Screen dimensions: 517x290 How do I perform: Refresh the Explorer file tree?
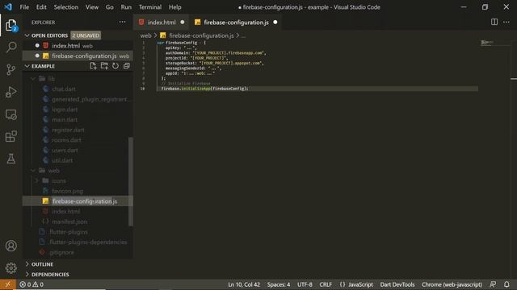116,66
